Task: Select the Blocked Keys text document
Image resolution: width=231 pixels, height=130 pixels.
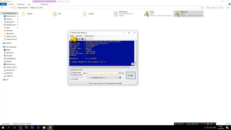Action: (123, 14)
